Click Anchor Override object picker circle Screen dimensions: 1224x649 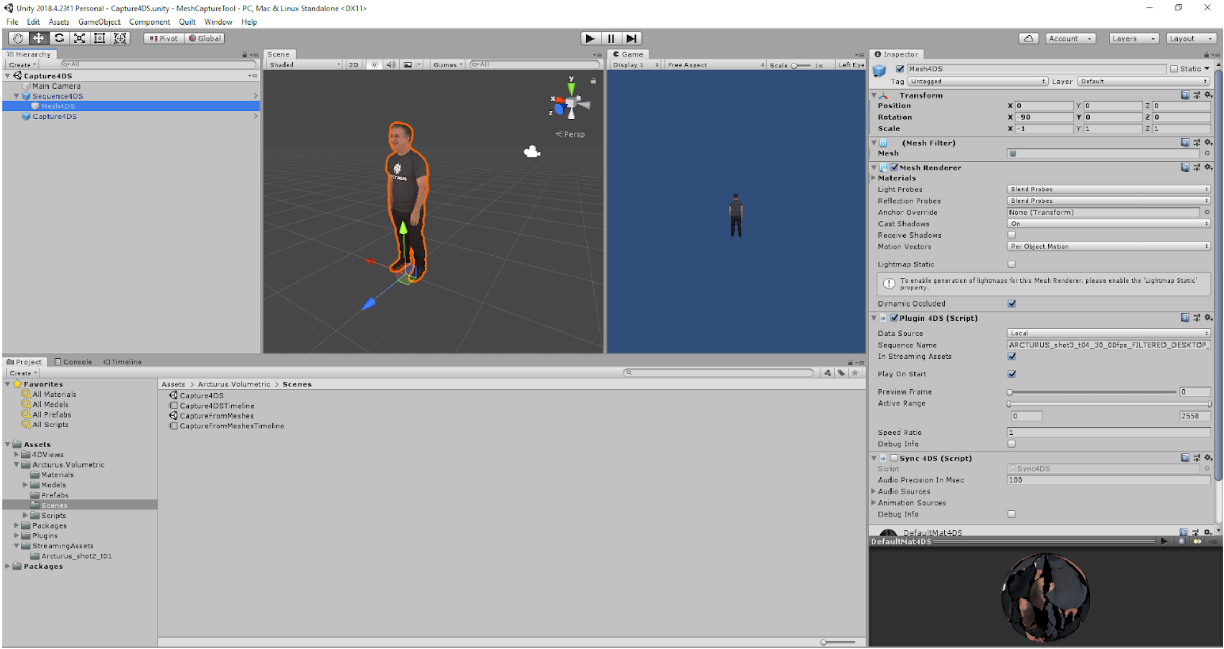[1207, 212]
